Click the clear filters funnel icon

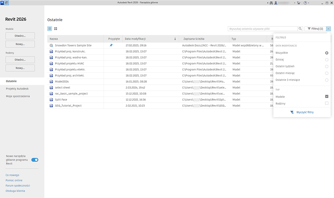point(292,112)
